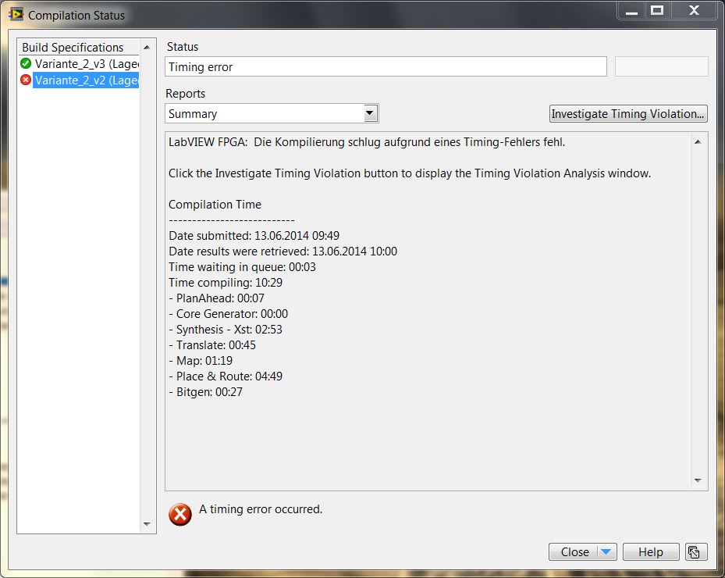Open Help for Compilation Status
Screen dimensions: 725x578
[651, 551]
